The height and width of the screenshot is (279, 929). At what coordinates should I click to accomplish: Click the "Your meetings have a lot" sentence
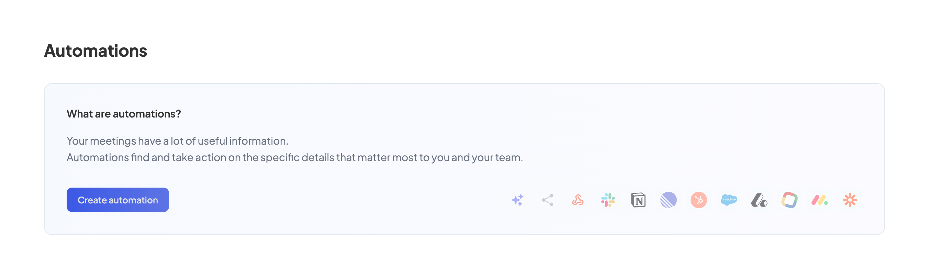(177, 141)
